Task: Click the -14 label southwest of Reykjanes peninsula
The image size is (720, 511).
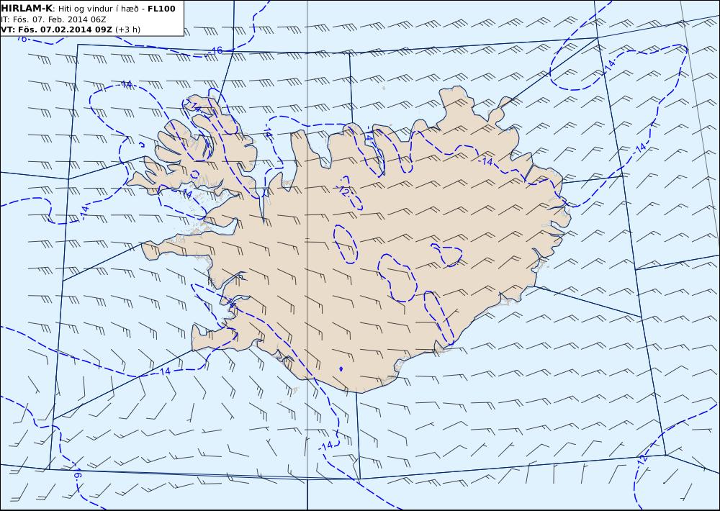Action: click(165, 371)
